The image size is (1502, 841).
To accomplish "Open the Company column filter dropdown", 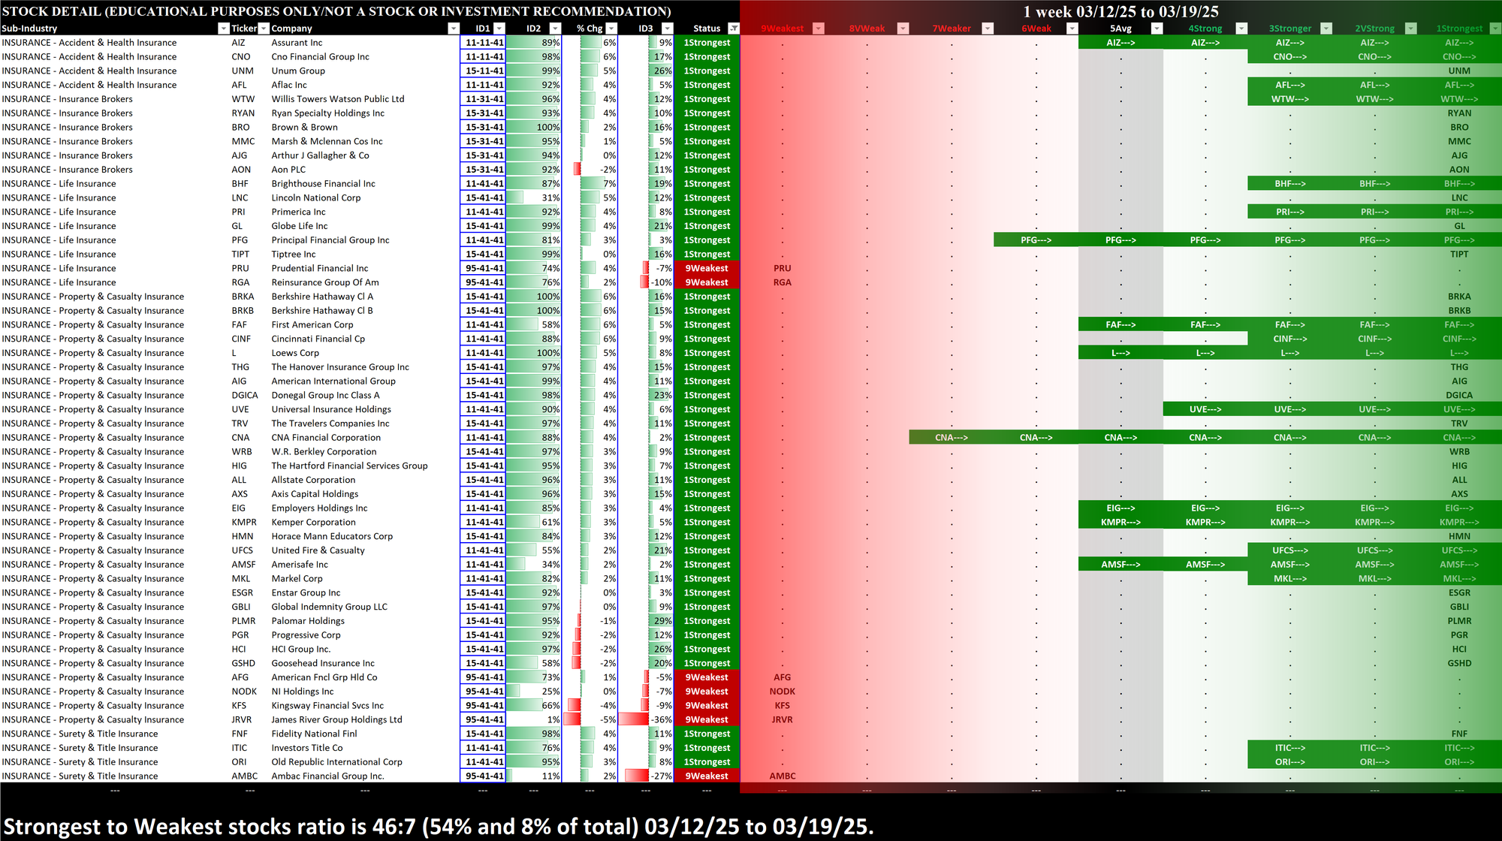I will (x=453, y=29).
